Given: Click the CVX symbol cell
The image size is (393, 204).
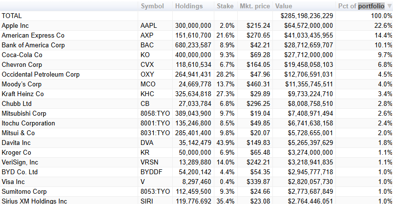Looking at the screenshot, I should click(x=147, y=64).
